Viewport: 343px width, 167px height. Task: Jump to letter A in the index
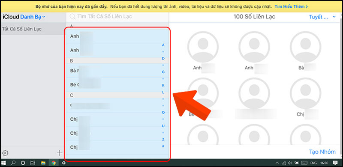click(x=163, y=45)
